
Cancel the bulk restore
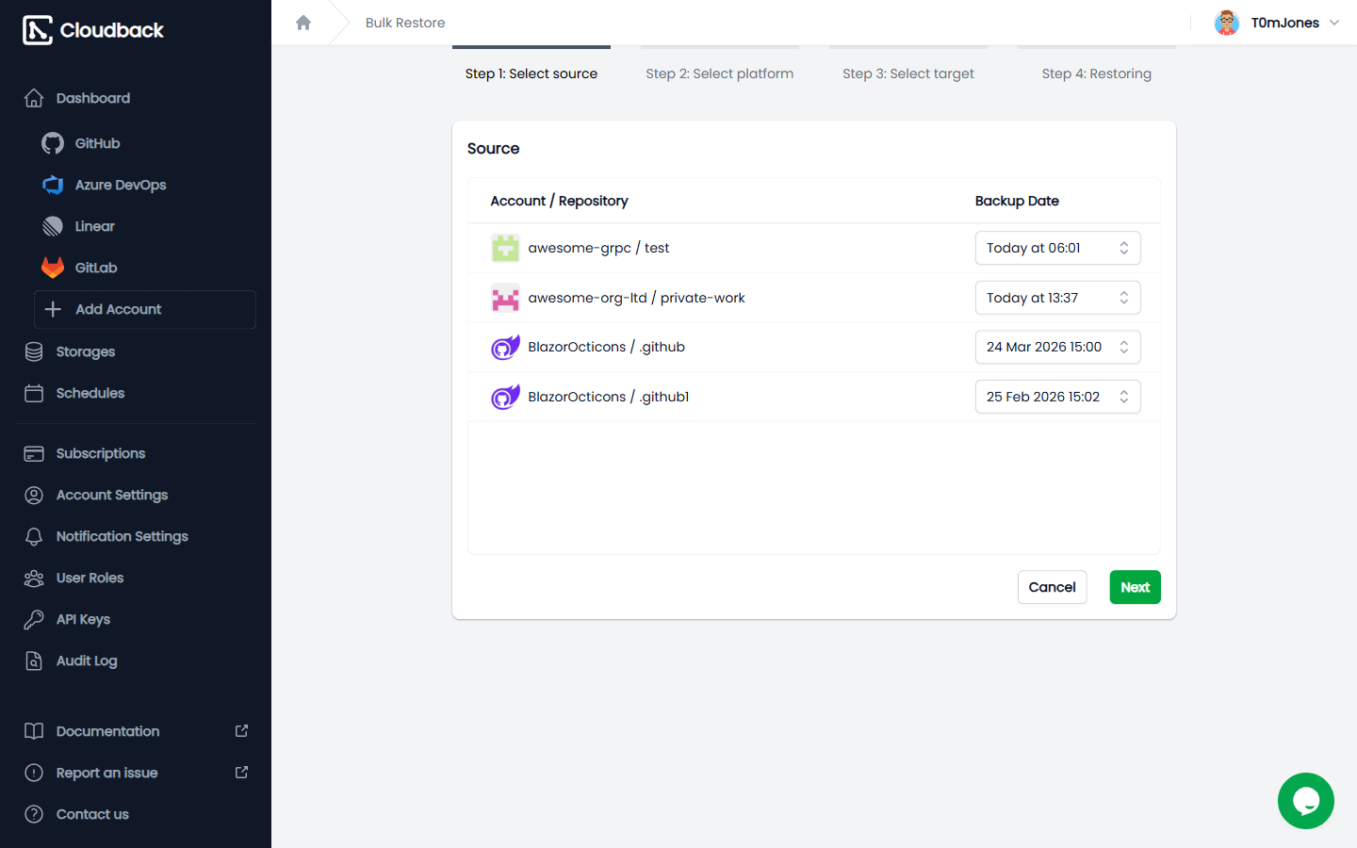1052,587
